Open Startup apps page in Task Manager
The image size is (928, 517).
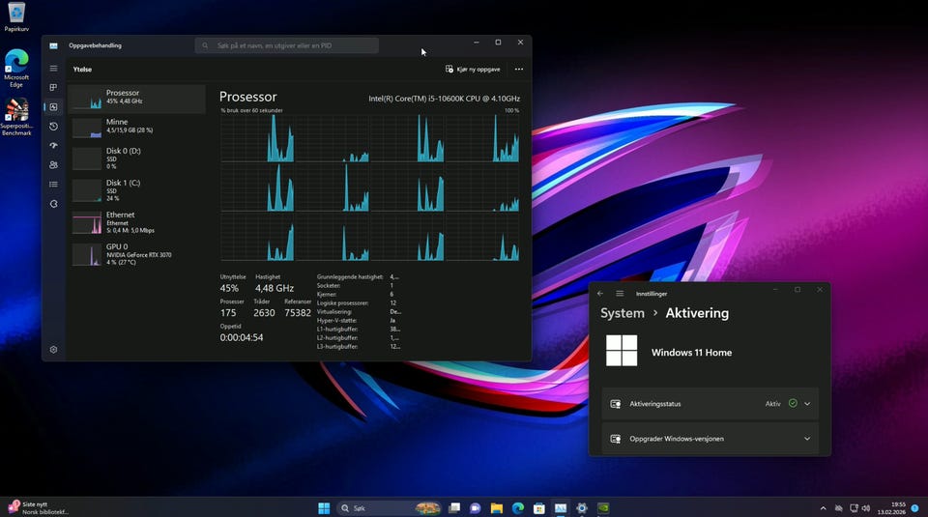point(53,146)
